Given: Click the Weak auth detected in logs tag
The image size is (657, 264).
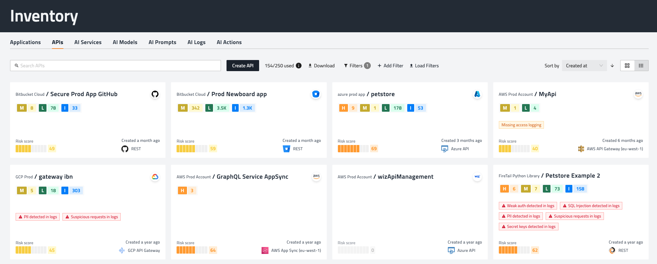Looking at the screenshot, I should click(528, 206).
